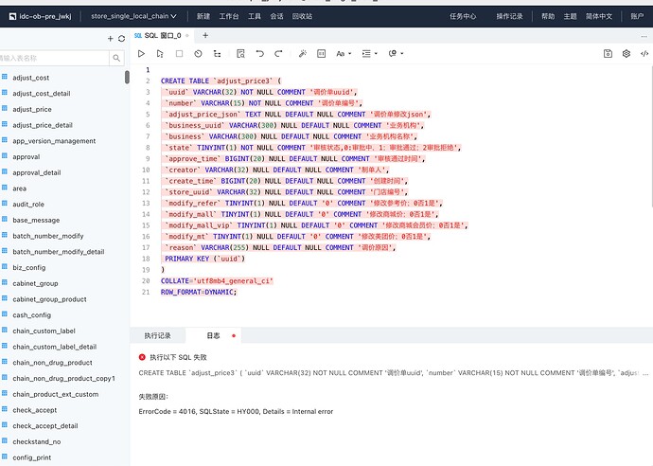Screen dimensions: 653x466
Task: Open the timer icon in the toolbar
Action: 198,53
